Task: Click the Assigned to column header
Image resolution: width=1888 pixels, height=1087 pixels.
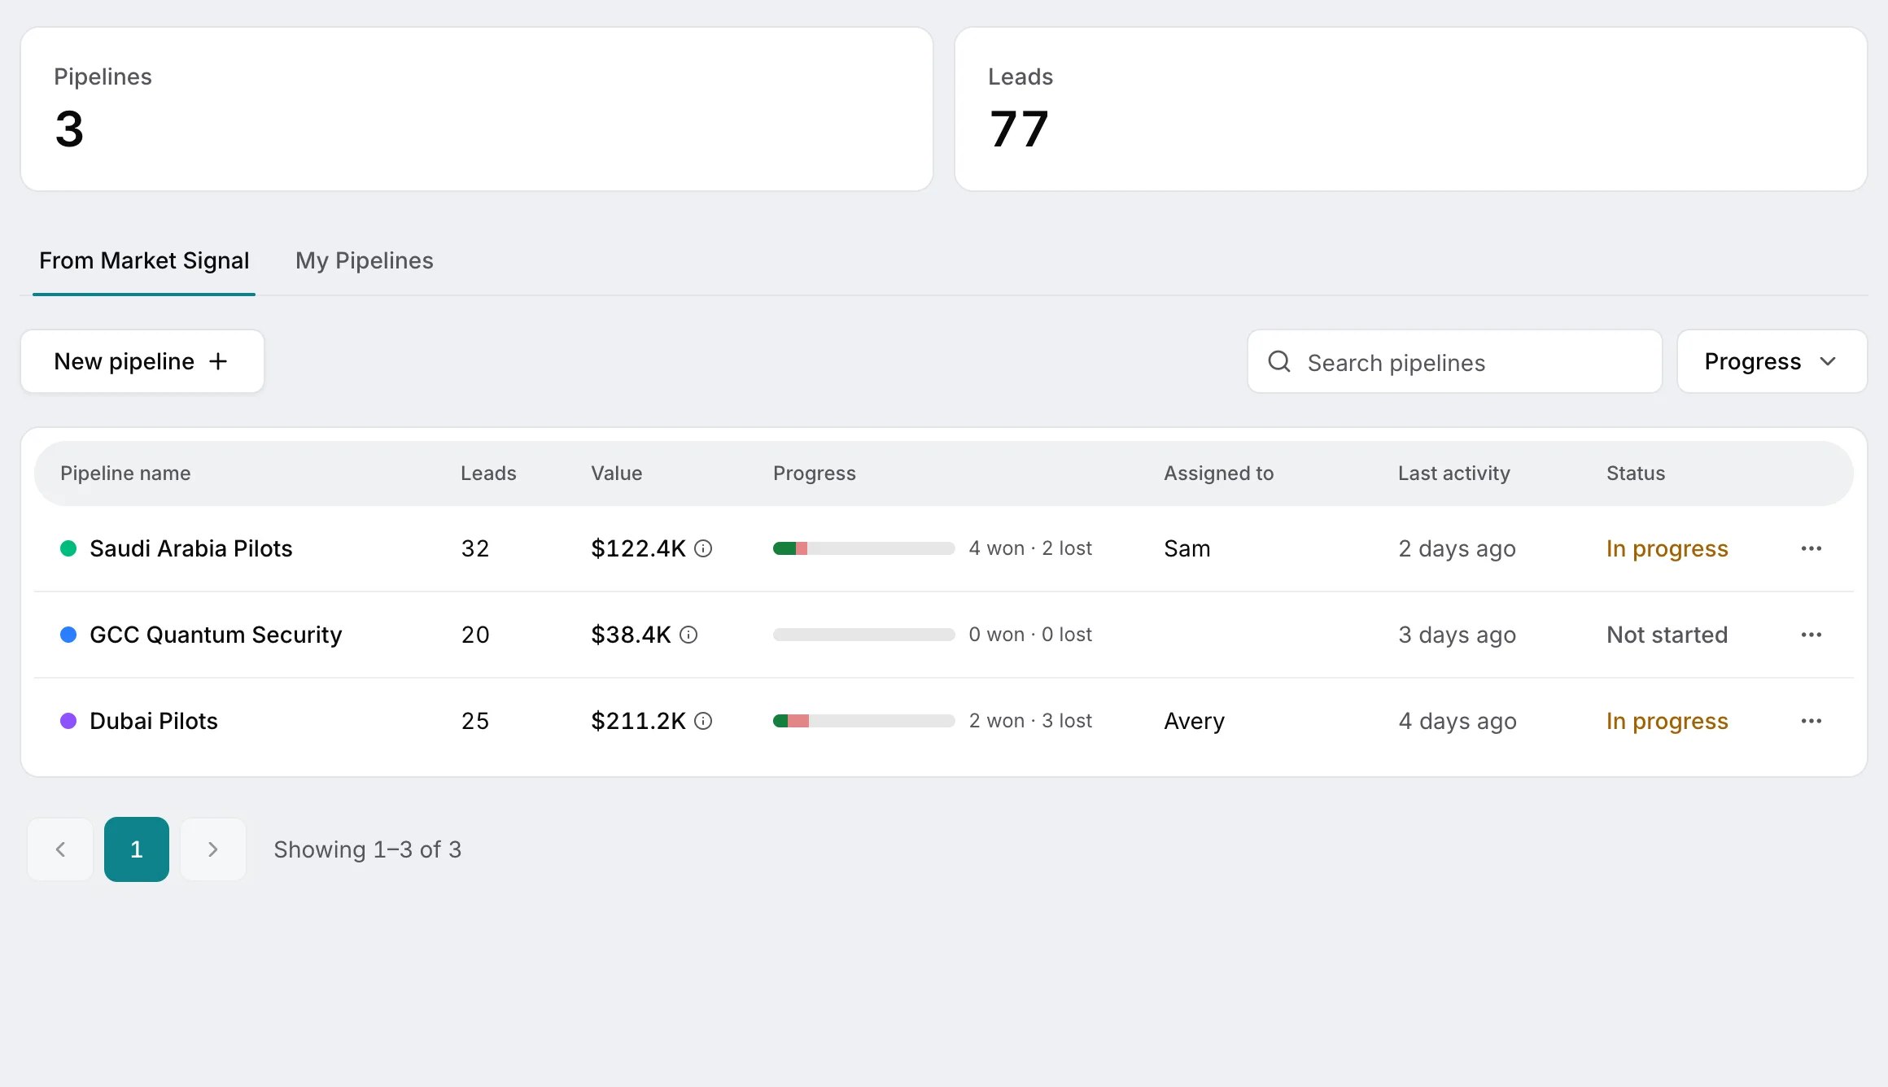Action: point(1219,474)
